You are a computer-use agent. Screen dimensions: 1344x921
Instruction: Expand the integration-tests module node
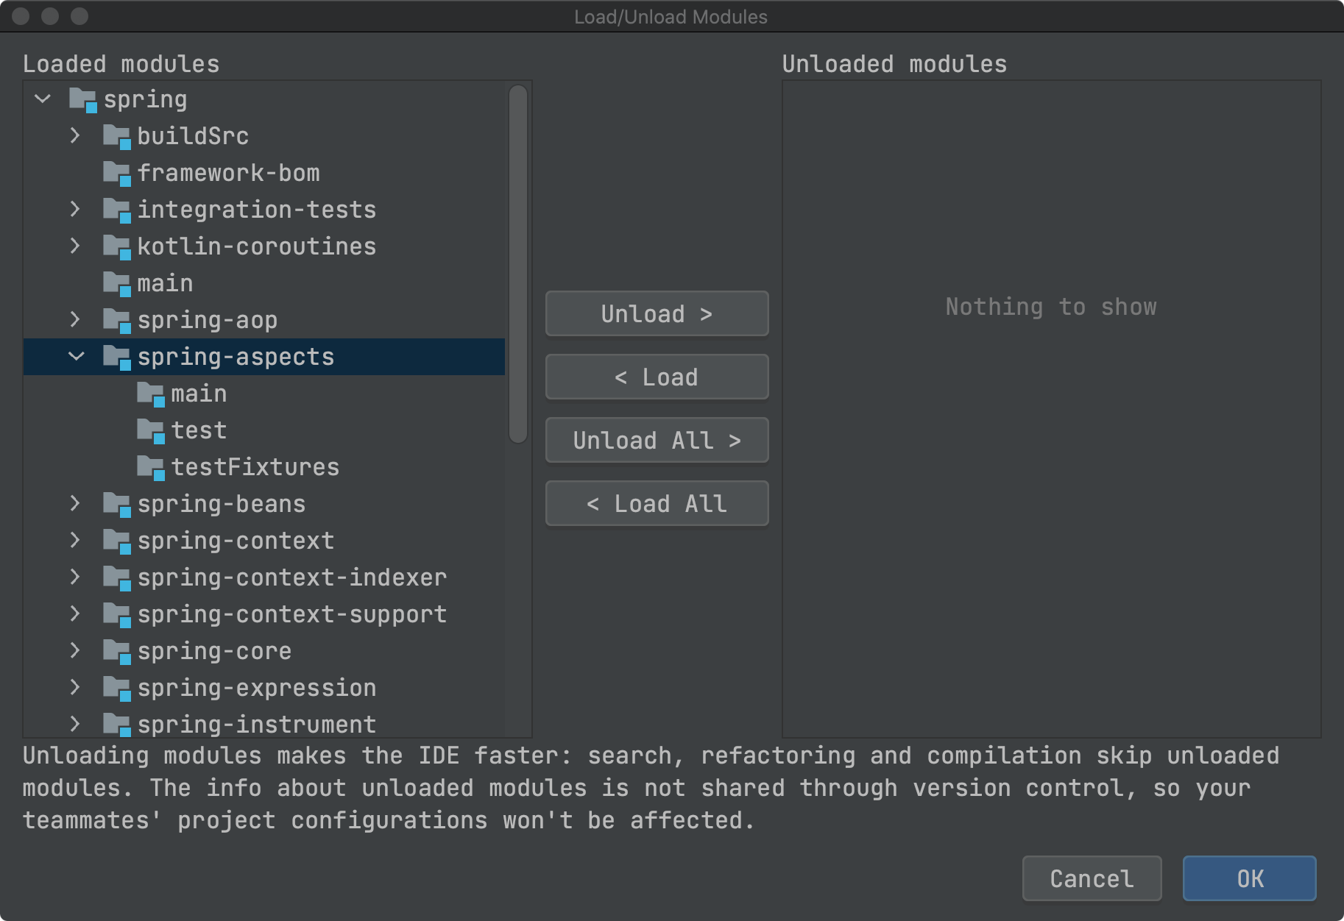(x=75, y=210)
